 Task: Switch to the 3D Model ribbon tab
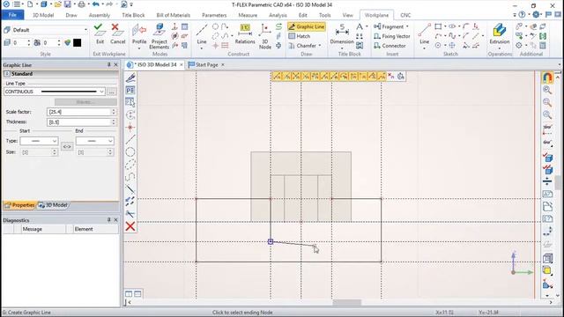point(43,15)
